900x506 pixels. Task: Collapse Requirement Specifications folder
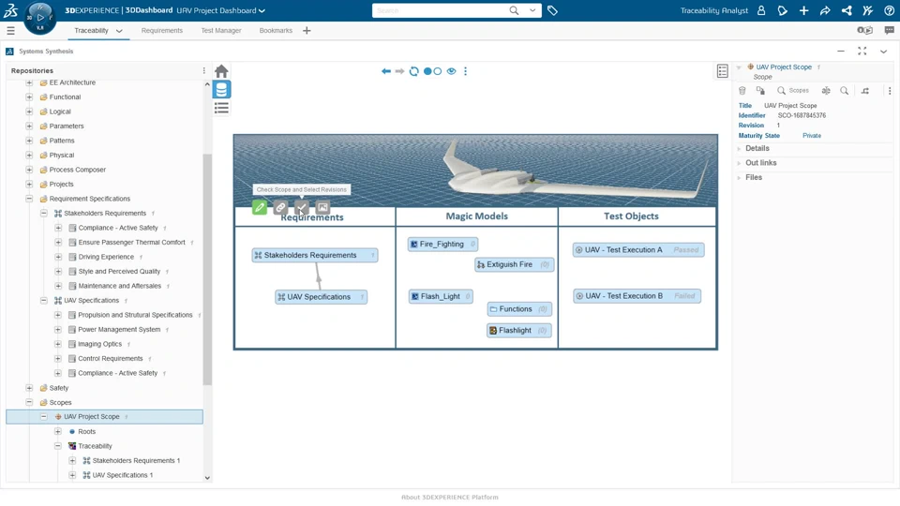29,199
